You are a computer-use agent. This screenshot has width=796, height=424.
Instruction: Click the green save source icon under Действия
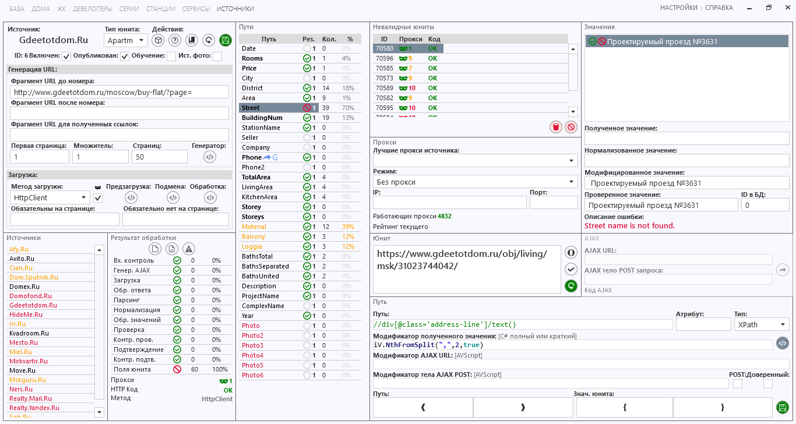[x=225, y=40]
